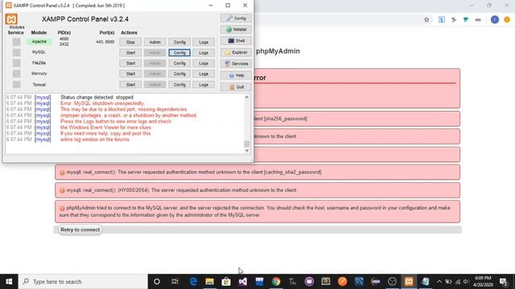
Task: Open Windows Services from XAMPP
Action: (236, 64)
